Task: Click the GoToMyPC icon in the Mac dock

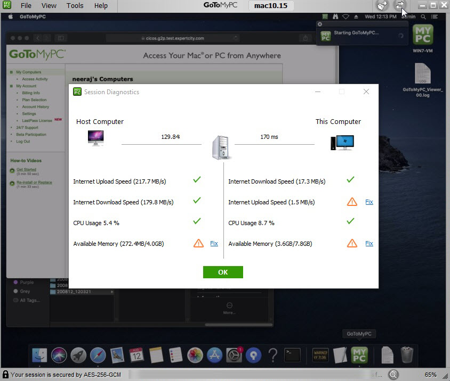Action: point(359,355)
